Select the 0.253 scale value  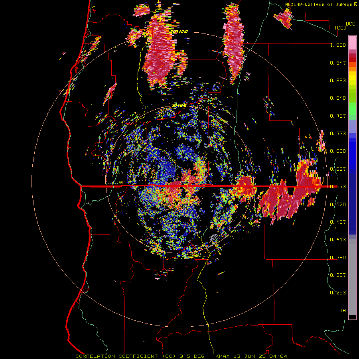(338, 293)
